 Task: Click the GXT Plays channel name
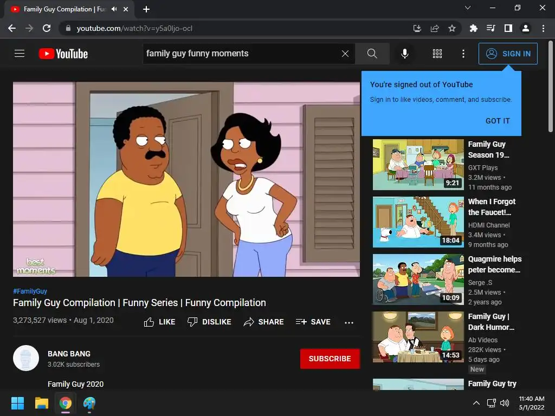click(483, 168)
